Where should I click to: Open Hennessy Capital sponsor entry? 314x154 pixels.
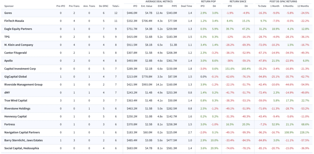(15, 116)
